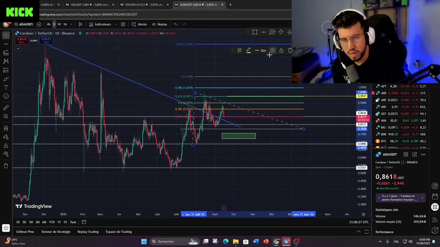Open the Espace de Trading tab

click(x=119, y=232)
